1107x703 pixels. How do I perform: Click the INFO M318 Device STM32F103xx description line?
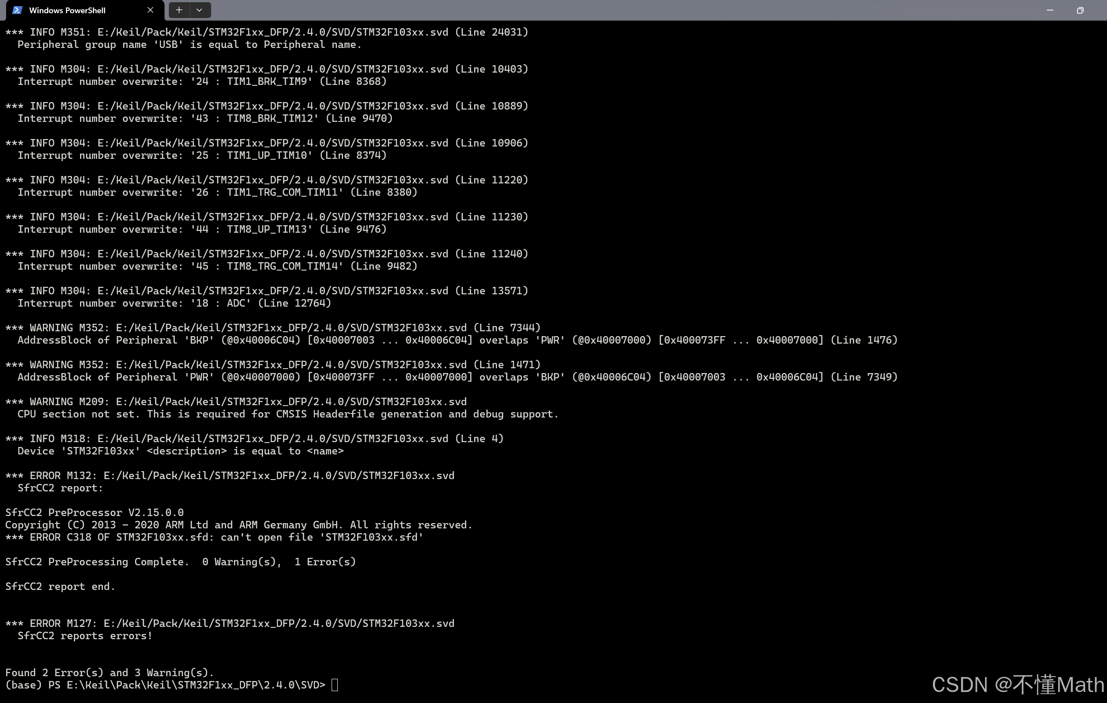180,451
